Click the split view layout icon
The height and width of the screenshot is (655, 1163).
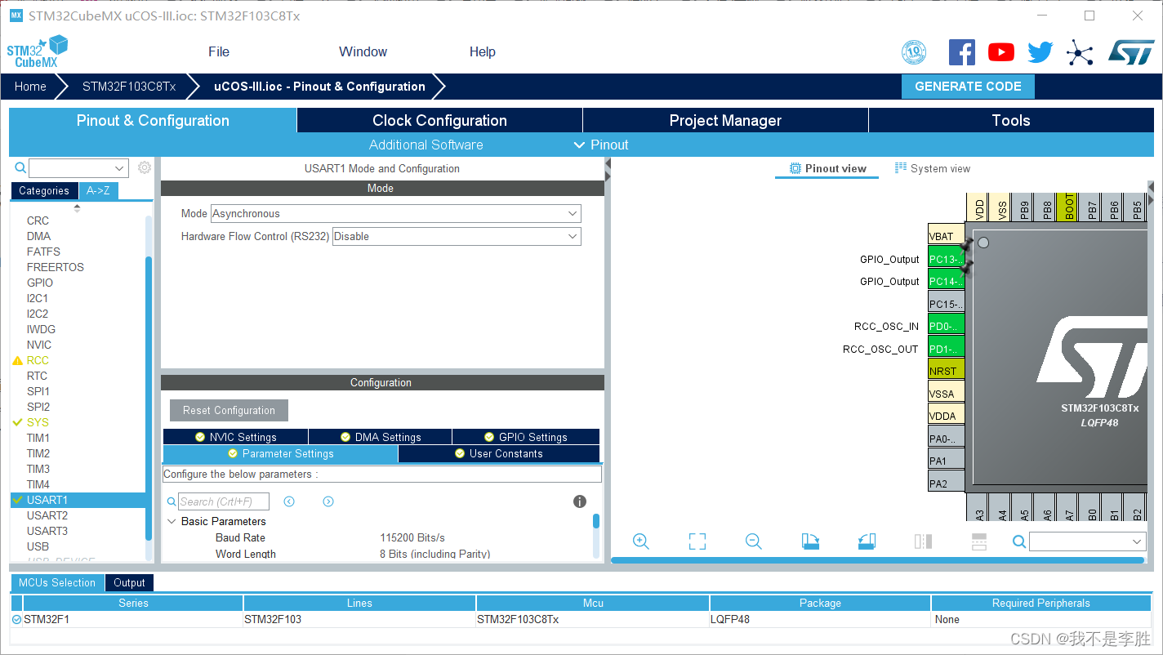(x=923, y=541)
